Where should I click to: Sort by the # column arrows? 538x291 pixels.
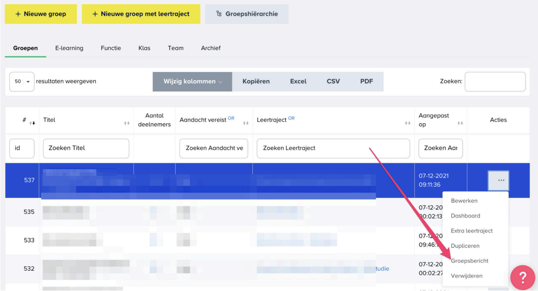click(32, 124)
